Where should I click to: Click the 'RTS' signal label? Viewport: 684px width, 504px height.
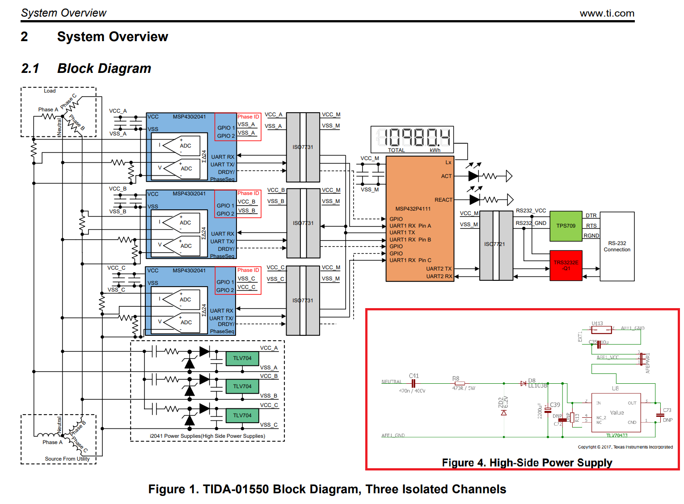pyautogui.click(x=591, y=226)
